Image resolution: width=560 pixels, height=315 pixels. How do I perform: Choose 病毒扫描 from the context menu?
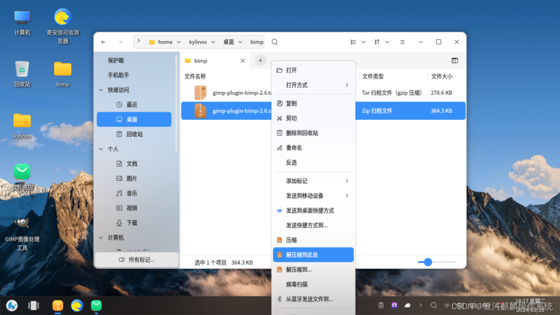313,284
